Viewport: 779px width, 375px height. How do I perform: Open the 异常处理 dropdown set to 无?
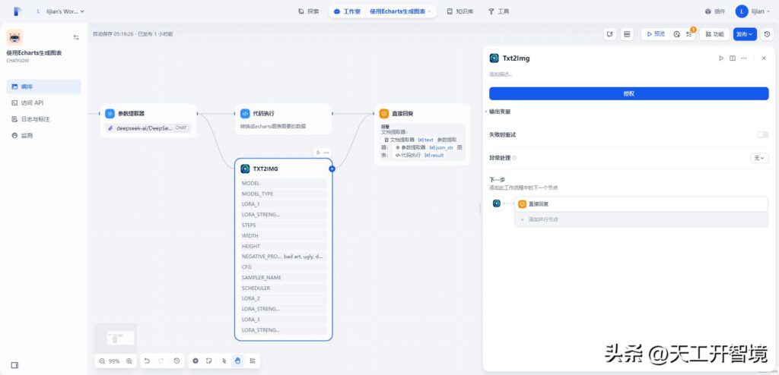pyautogui.click(x=759, y=158)
